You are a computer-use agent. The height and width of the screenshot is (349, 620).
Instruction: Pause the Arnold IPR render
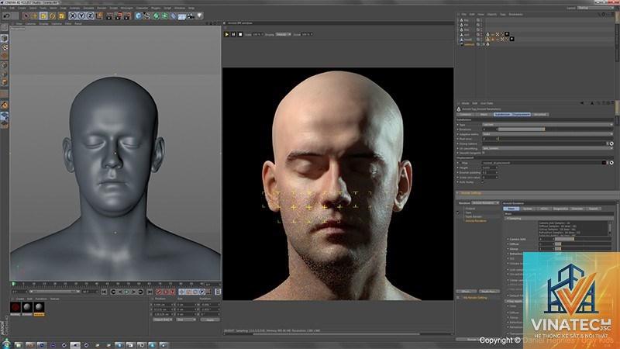click(x=233, y=34)
